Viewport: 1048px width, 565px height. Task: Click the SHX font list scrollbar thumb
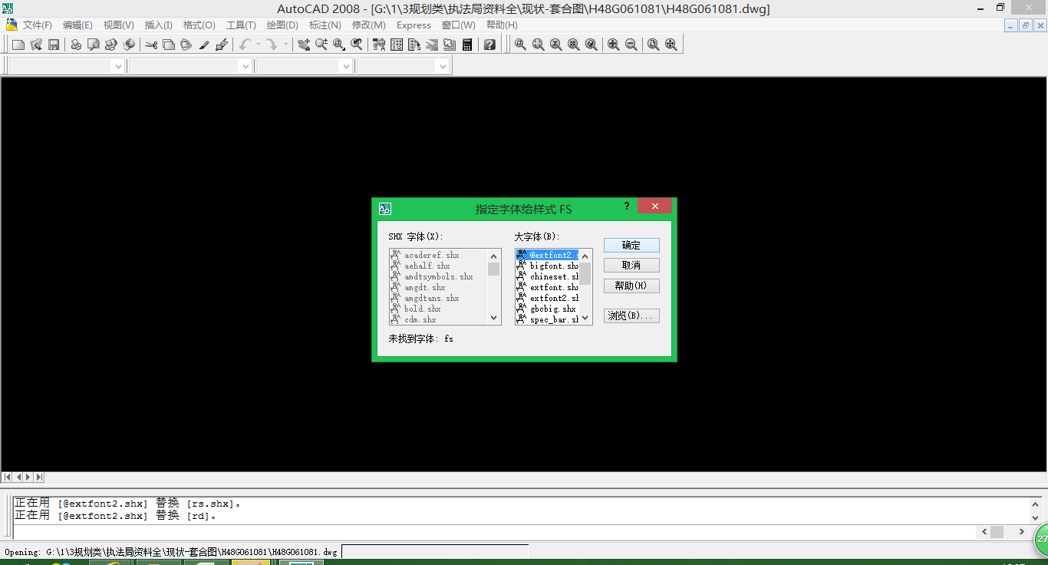[x=494, y=269]
